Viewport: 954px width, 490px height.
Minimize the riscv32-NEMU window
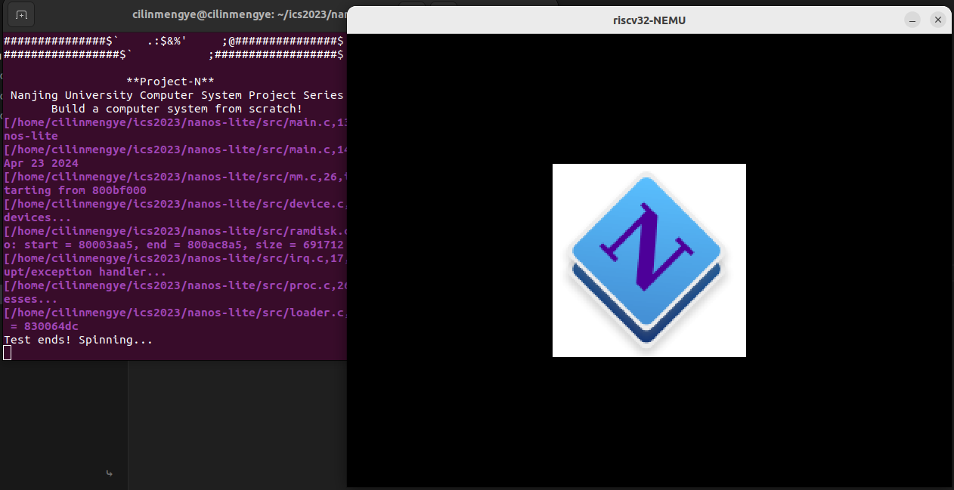912,20
